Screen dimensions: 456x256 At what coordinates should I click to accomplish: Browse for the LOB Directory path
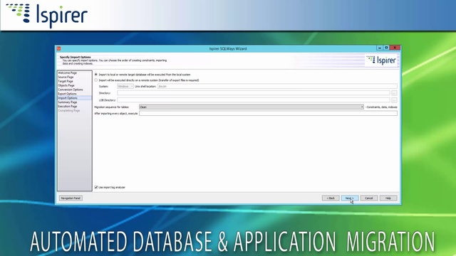(394, 100)
